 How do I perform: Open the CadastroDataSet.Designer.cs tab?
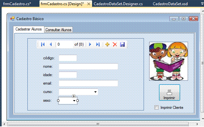pos(118,4)
